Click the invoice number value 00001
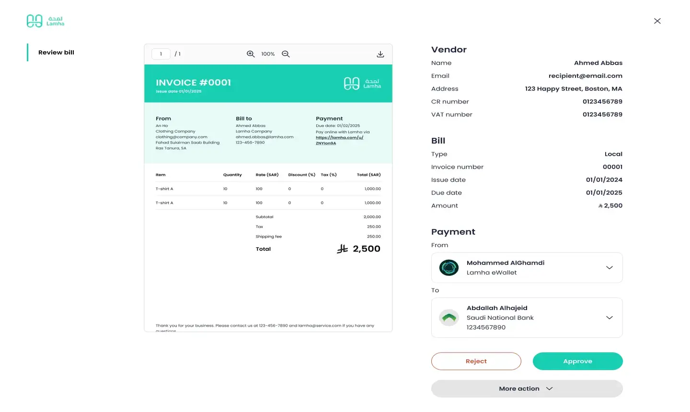The width and height of the screenshot is (690, 412). (x=613, y=167)
